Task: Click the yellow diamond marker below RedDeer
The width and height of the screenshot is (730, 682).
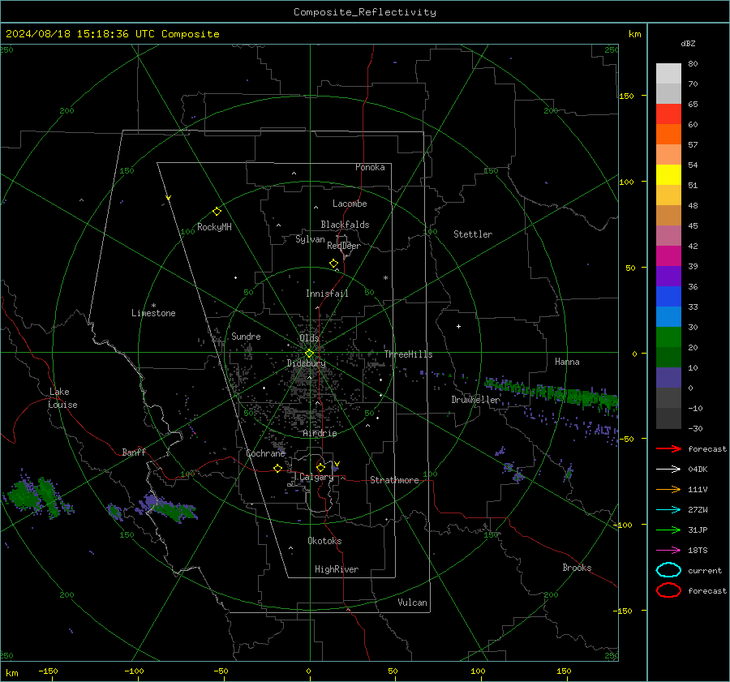Action: [x=333, y=264]
